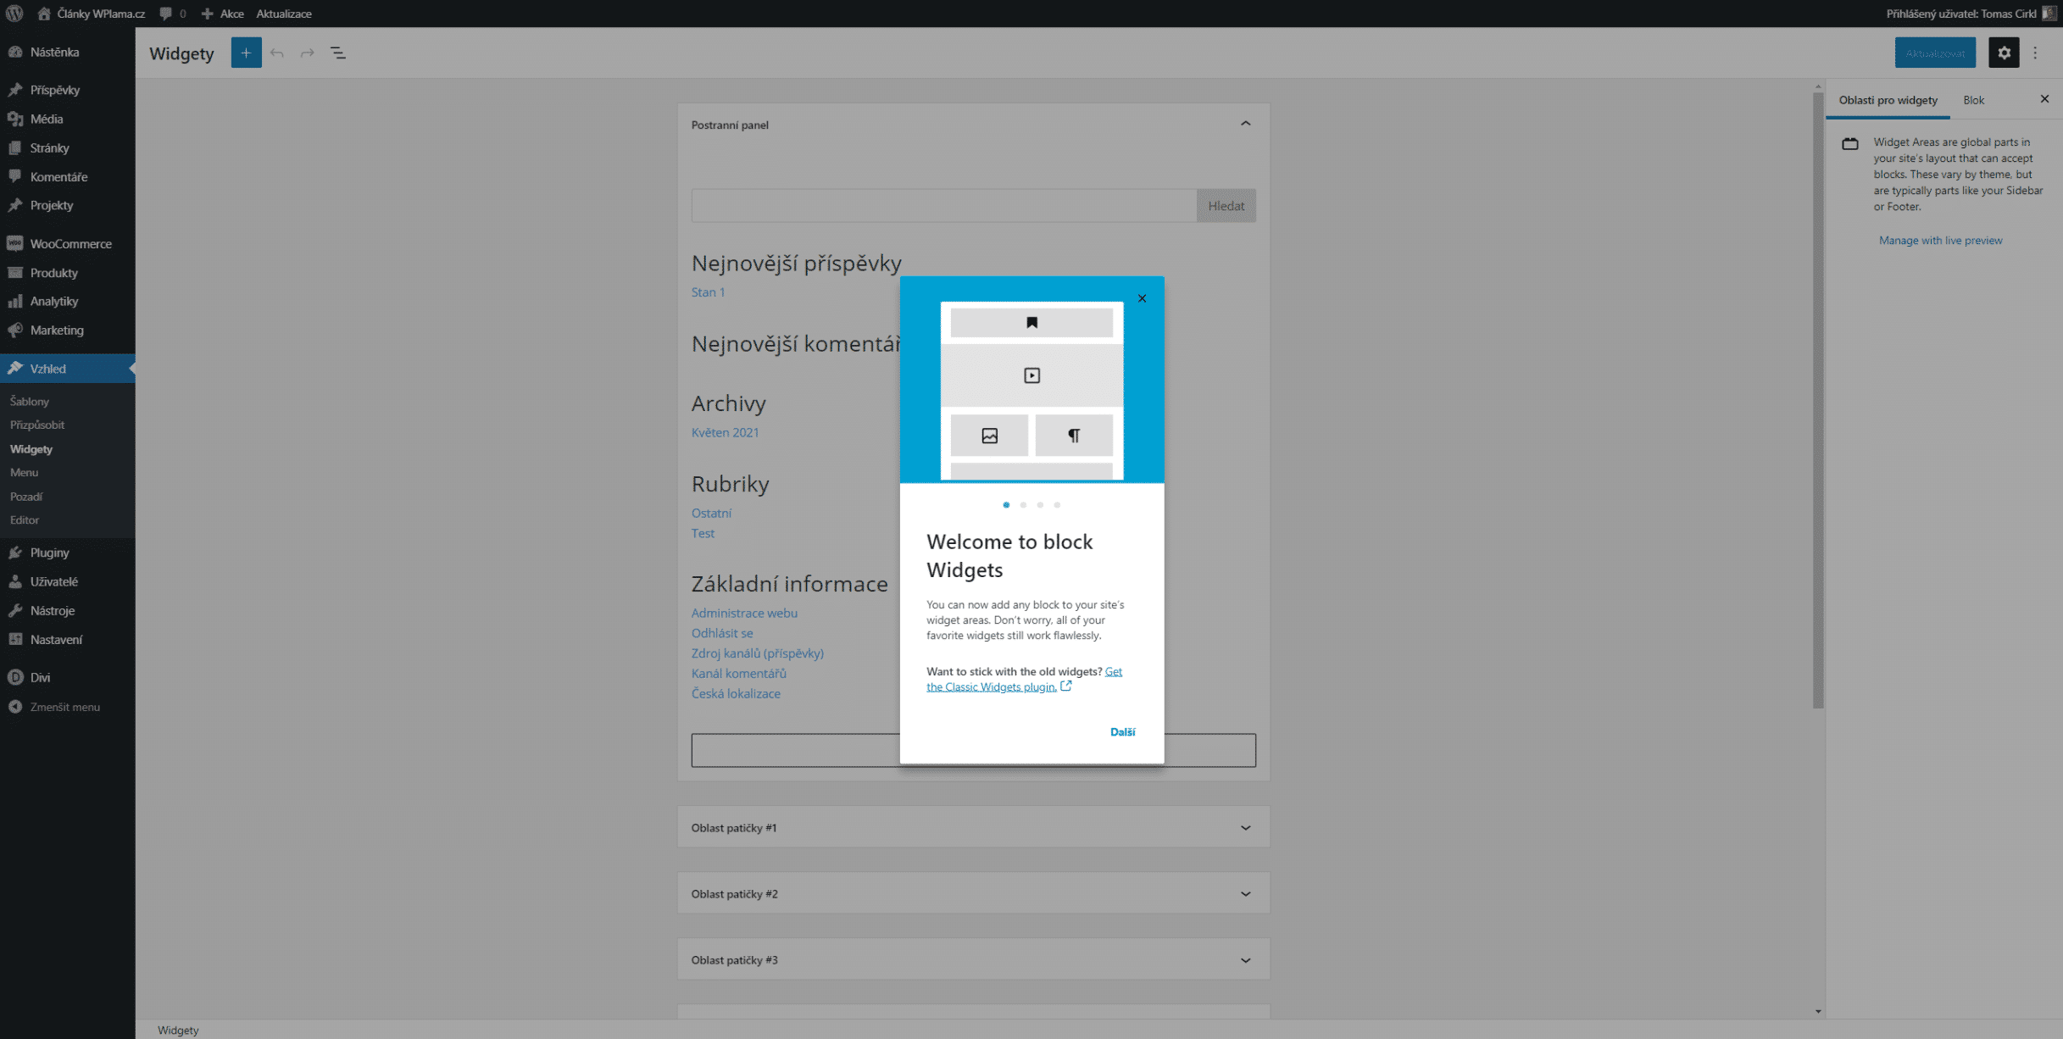Click the redo arrow icon
The height and width of the screenshot is (1039, 2063).
coord(307,52)
